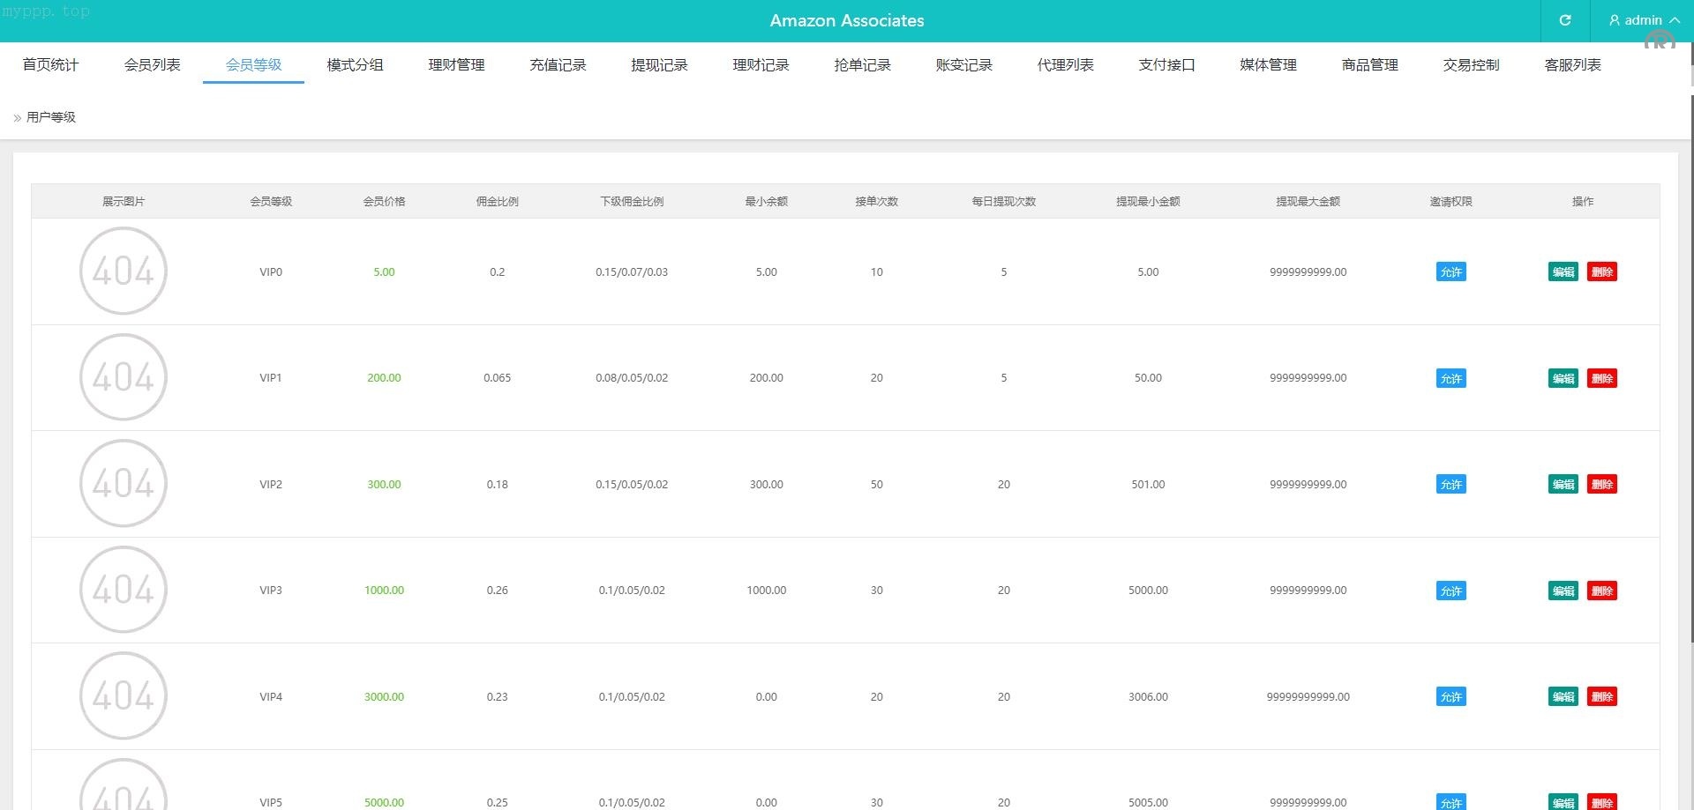Image resolution: width=1694 pixels, height=810 pixels.
Task: Select the 提现记录 tab
Action: click(659, 65)
